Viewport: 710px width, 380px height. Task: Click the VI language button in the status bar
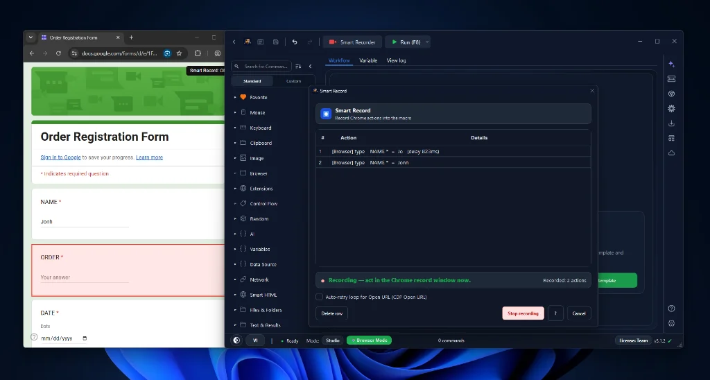tap(255, 340)
